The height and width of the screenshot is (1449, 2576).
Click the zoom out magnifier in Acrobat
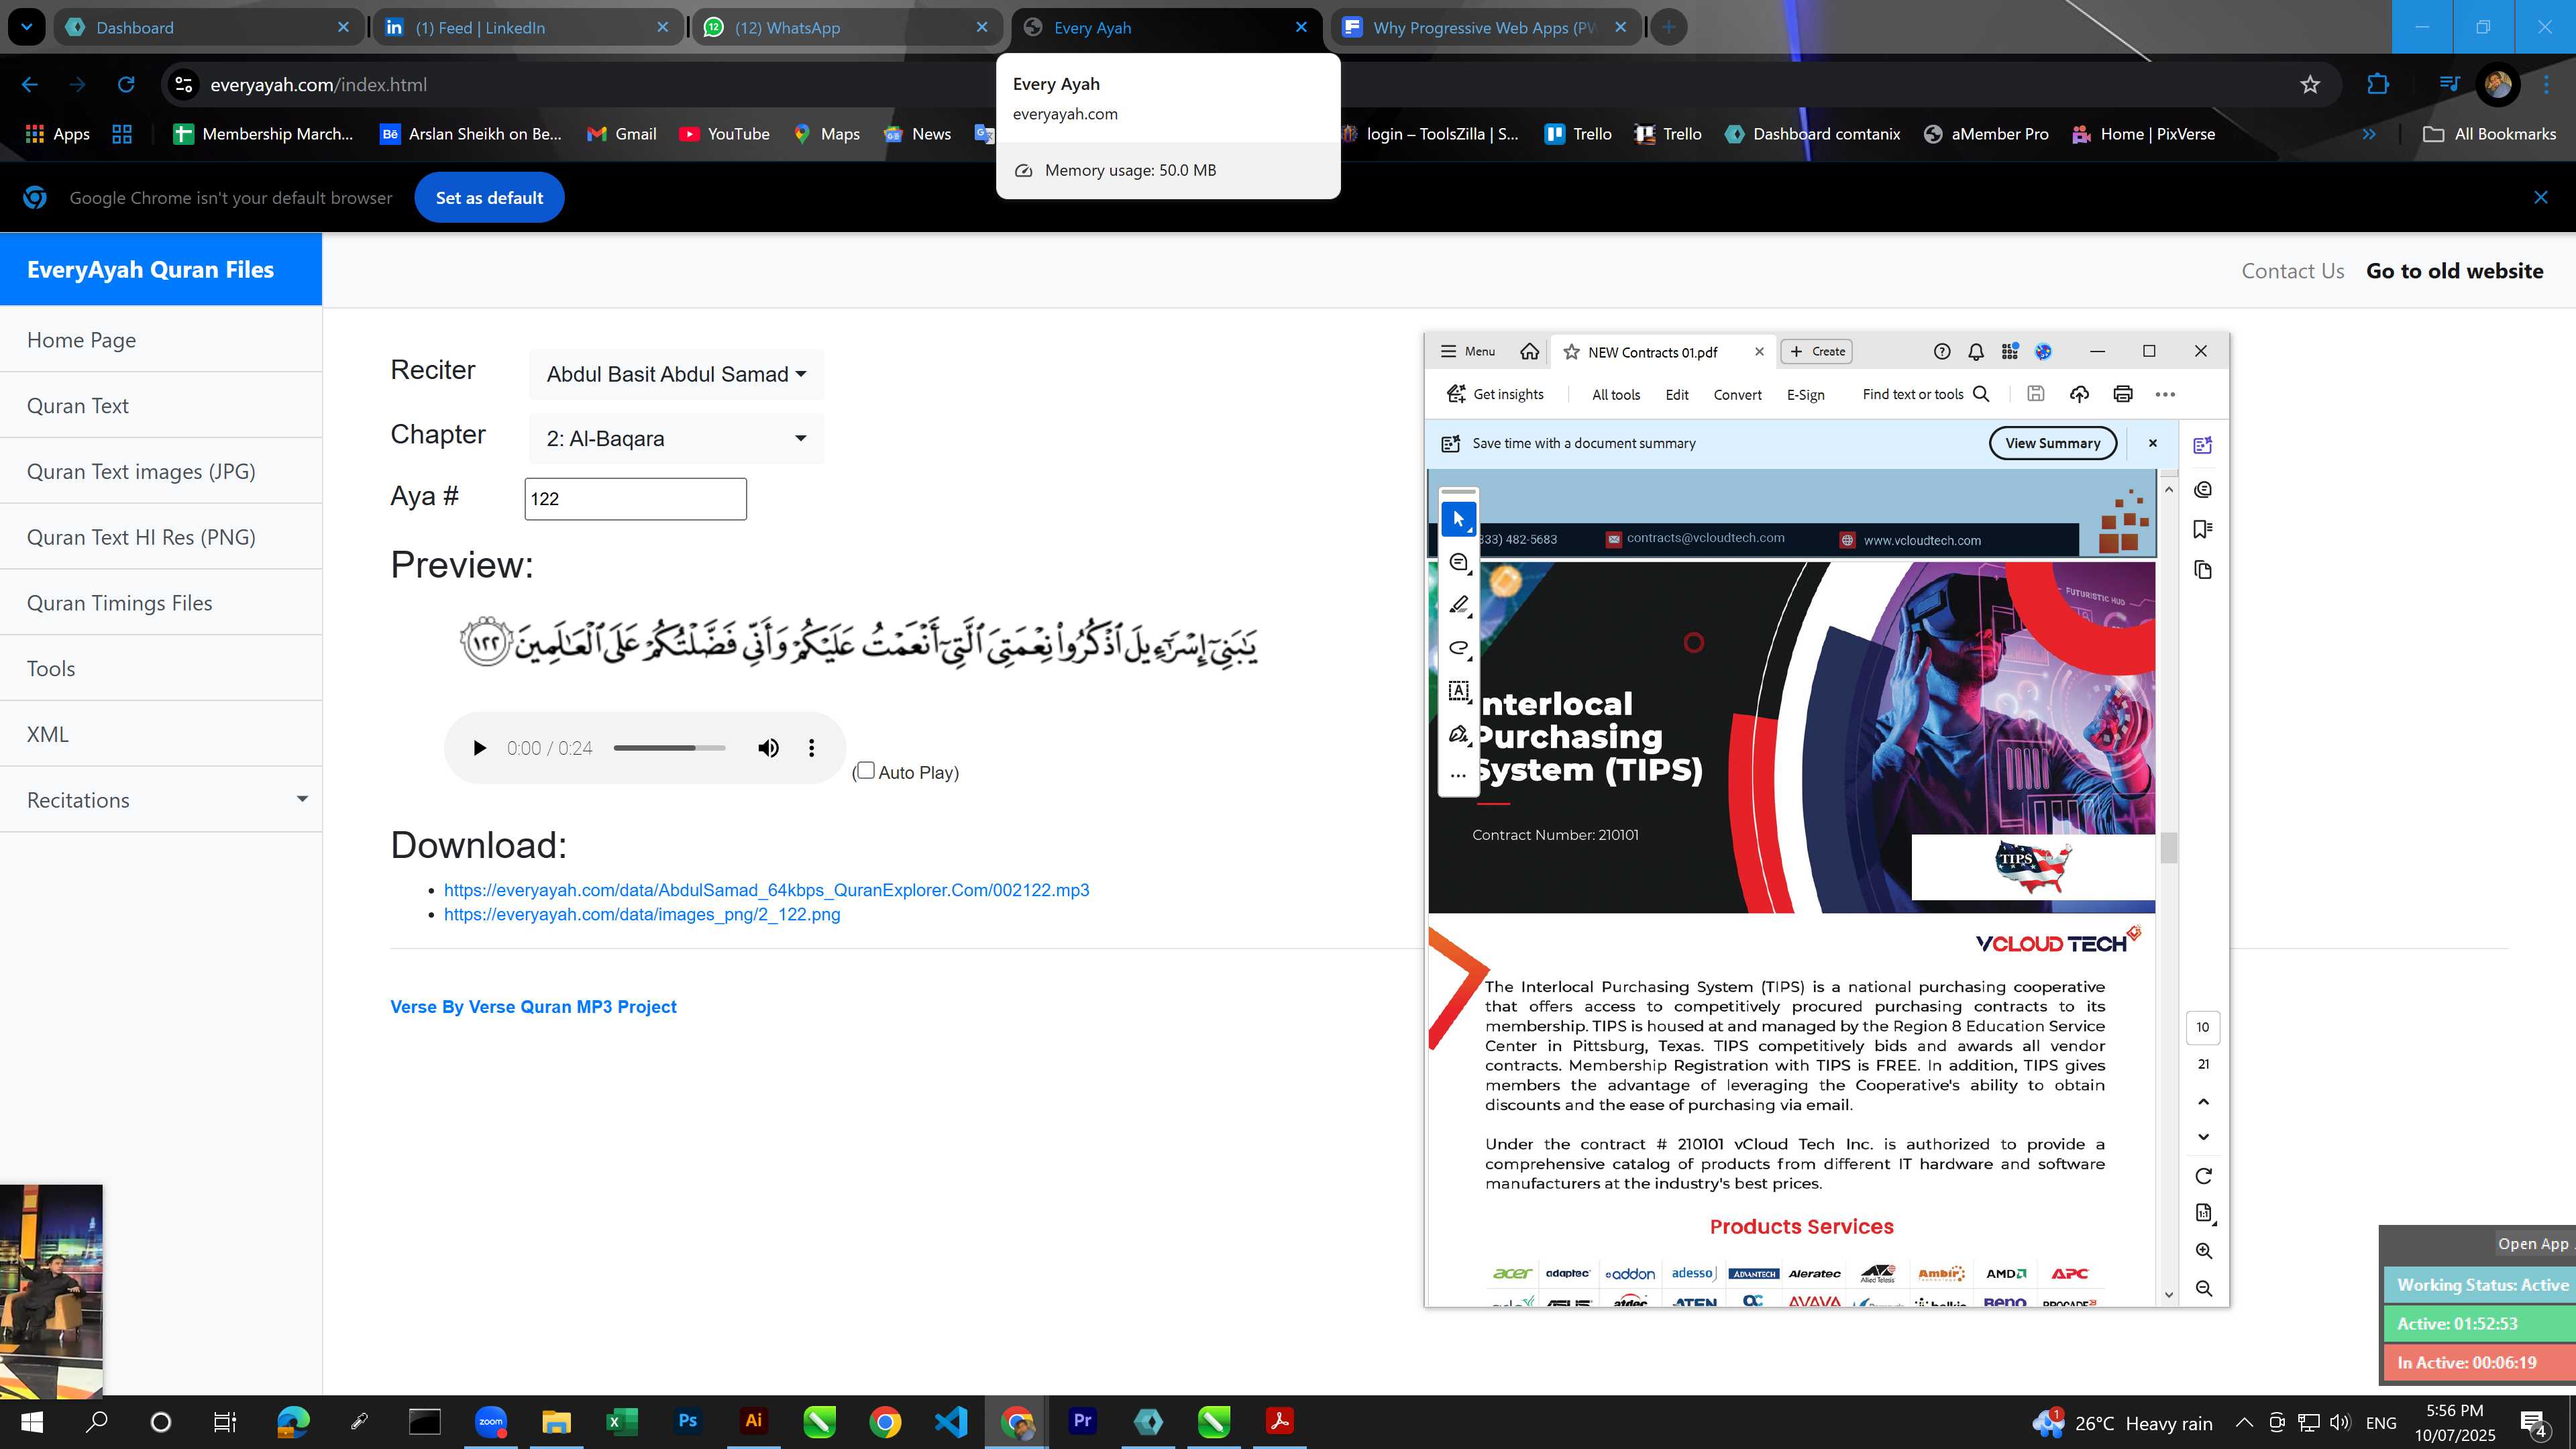click(2203, 1289)
